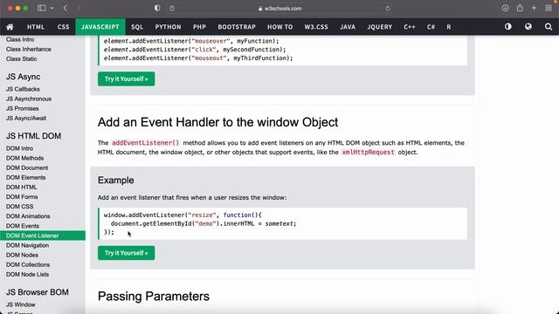This screenshot has height=314, width=559.
Task: Select the JAVASCRIPT tab
Action: [100, 27]
